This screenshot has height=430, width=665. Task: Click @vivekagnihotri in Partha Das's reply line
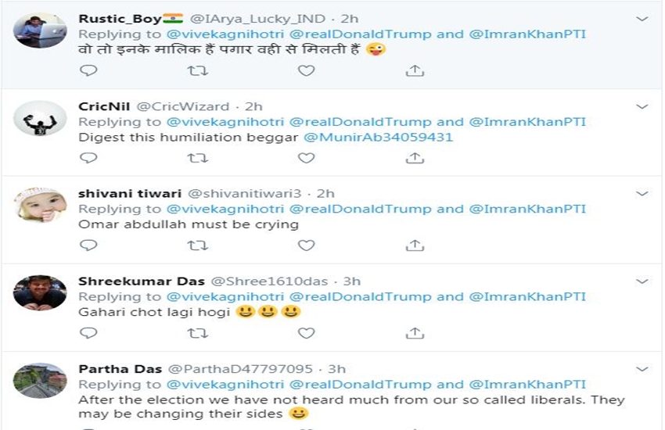coord(224,385)
